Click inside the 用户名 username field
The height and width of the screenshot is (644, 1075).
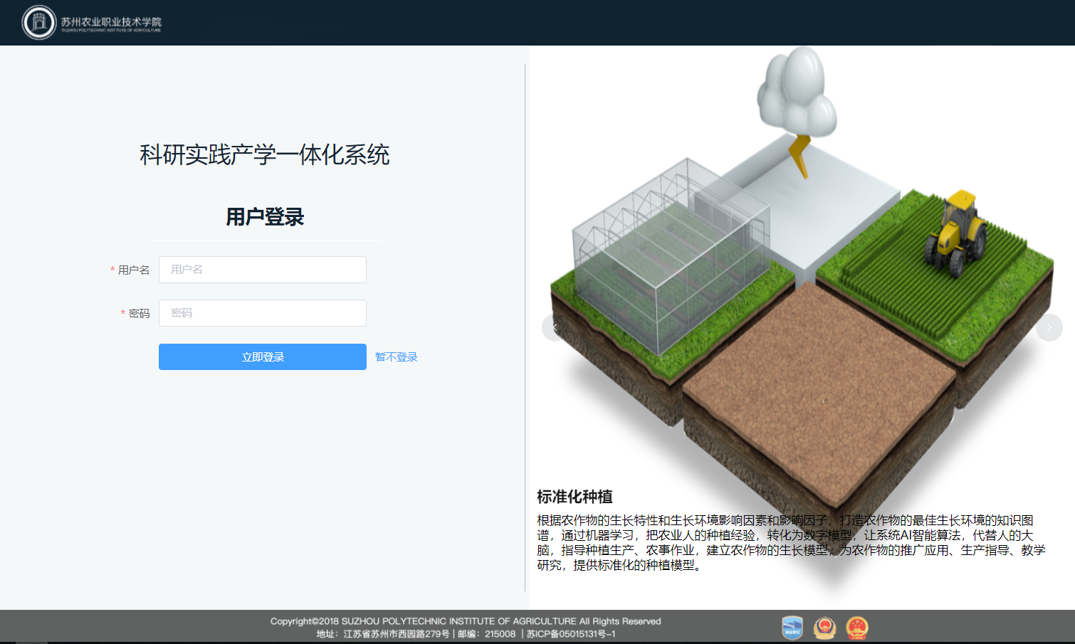[262, 270]
